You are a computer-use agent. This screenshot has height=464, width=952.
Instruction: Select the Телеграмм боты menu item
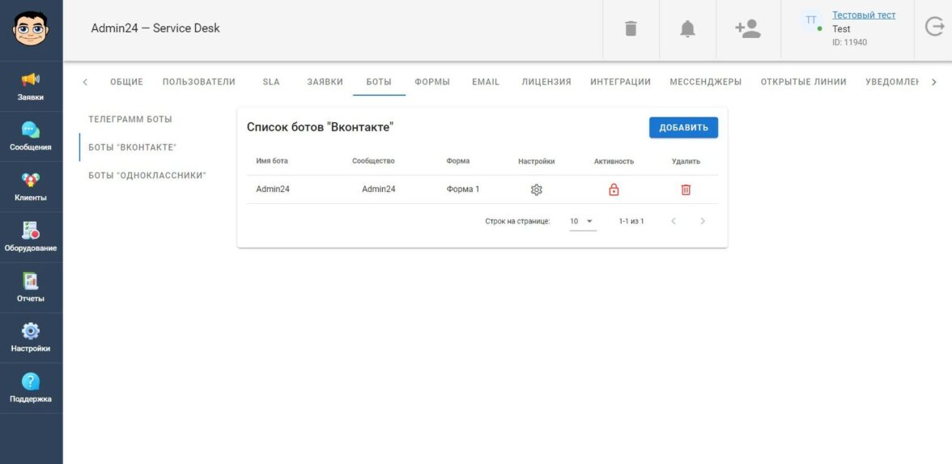tap(130, 119)
